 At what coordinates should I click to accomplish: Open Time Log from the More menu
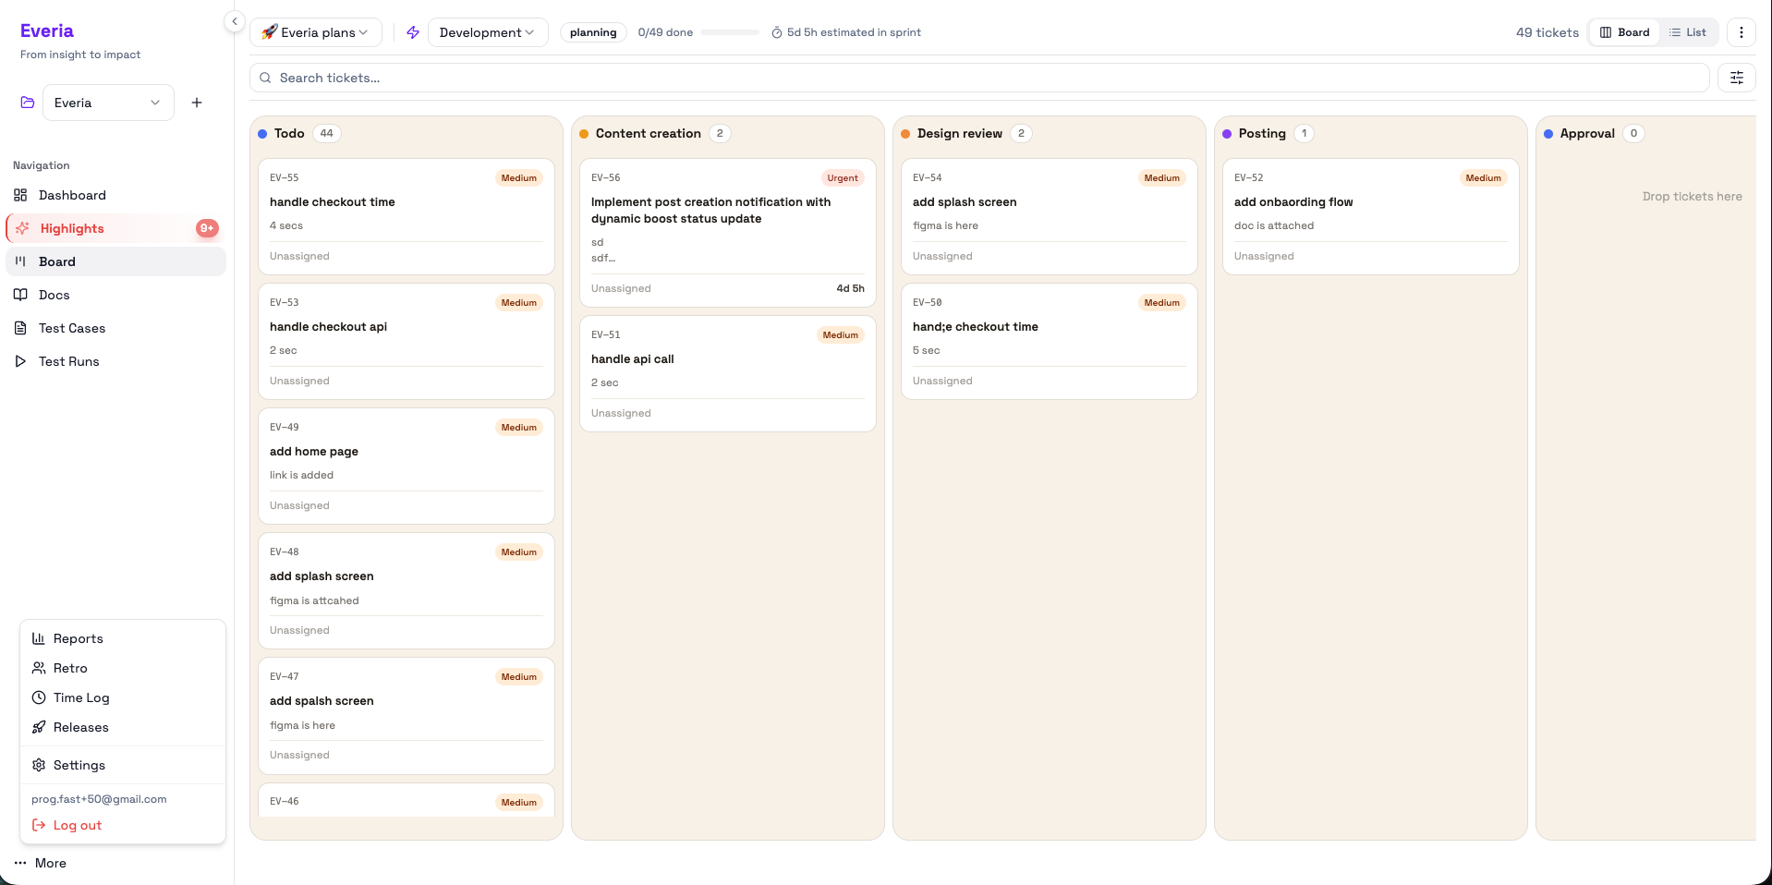[123, 697]
